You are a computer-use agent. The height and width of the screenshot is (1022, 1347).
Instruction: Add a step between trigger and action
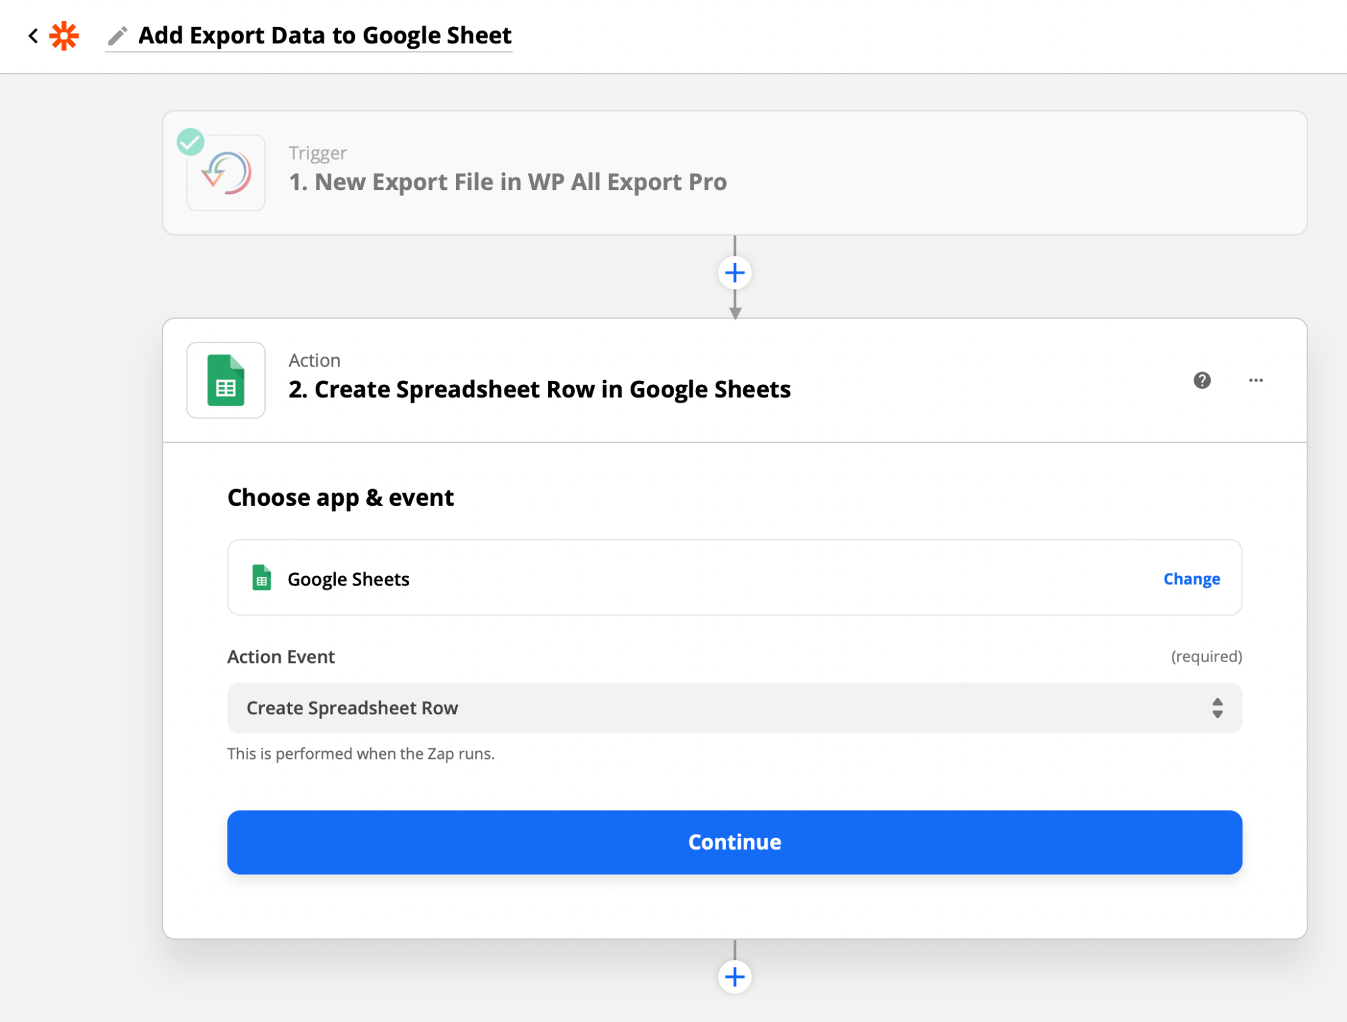coord(735,273)
